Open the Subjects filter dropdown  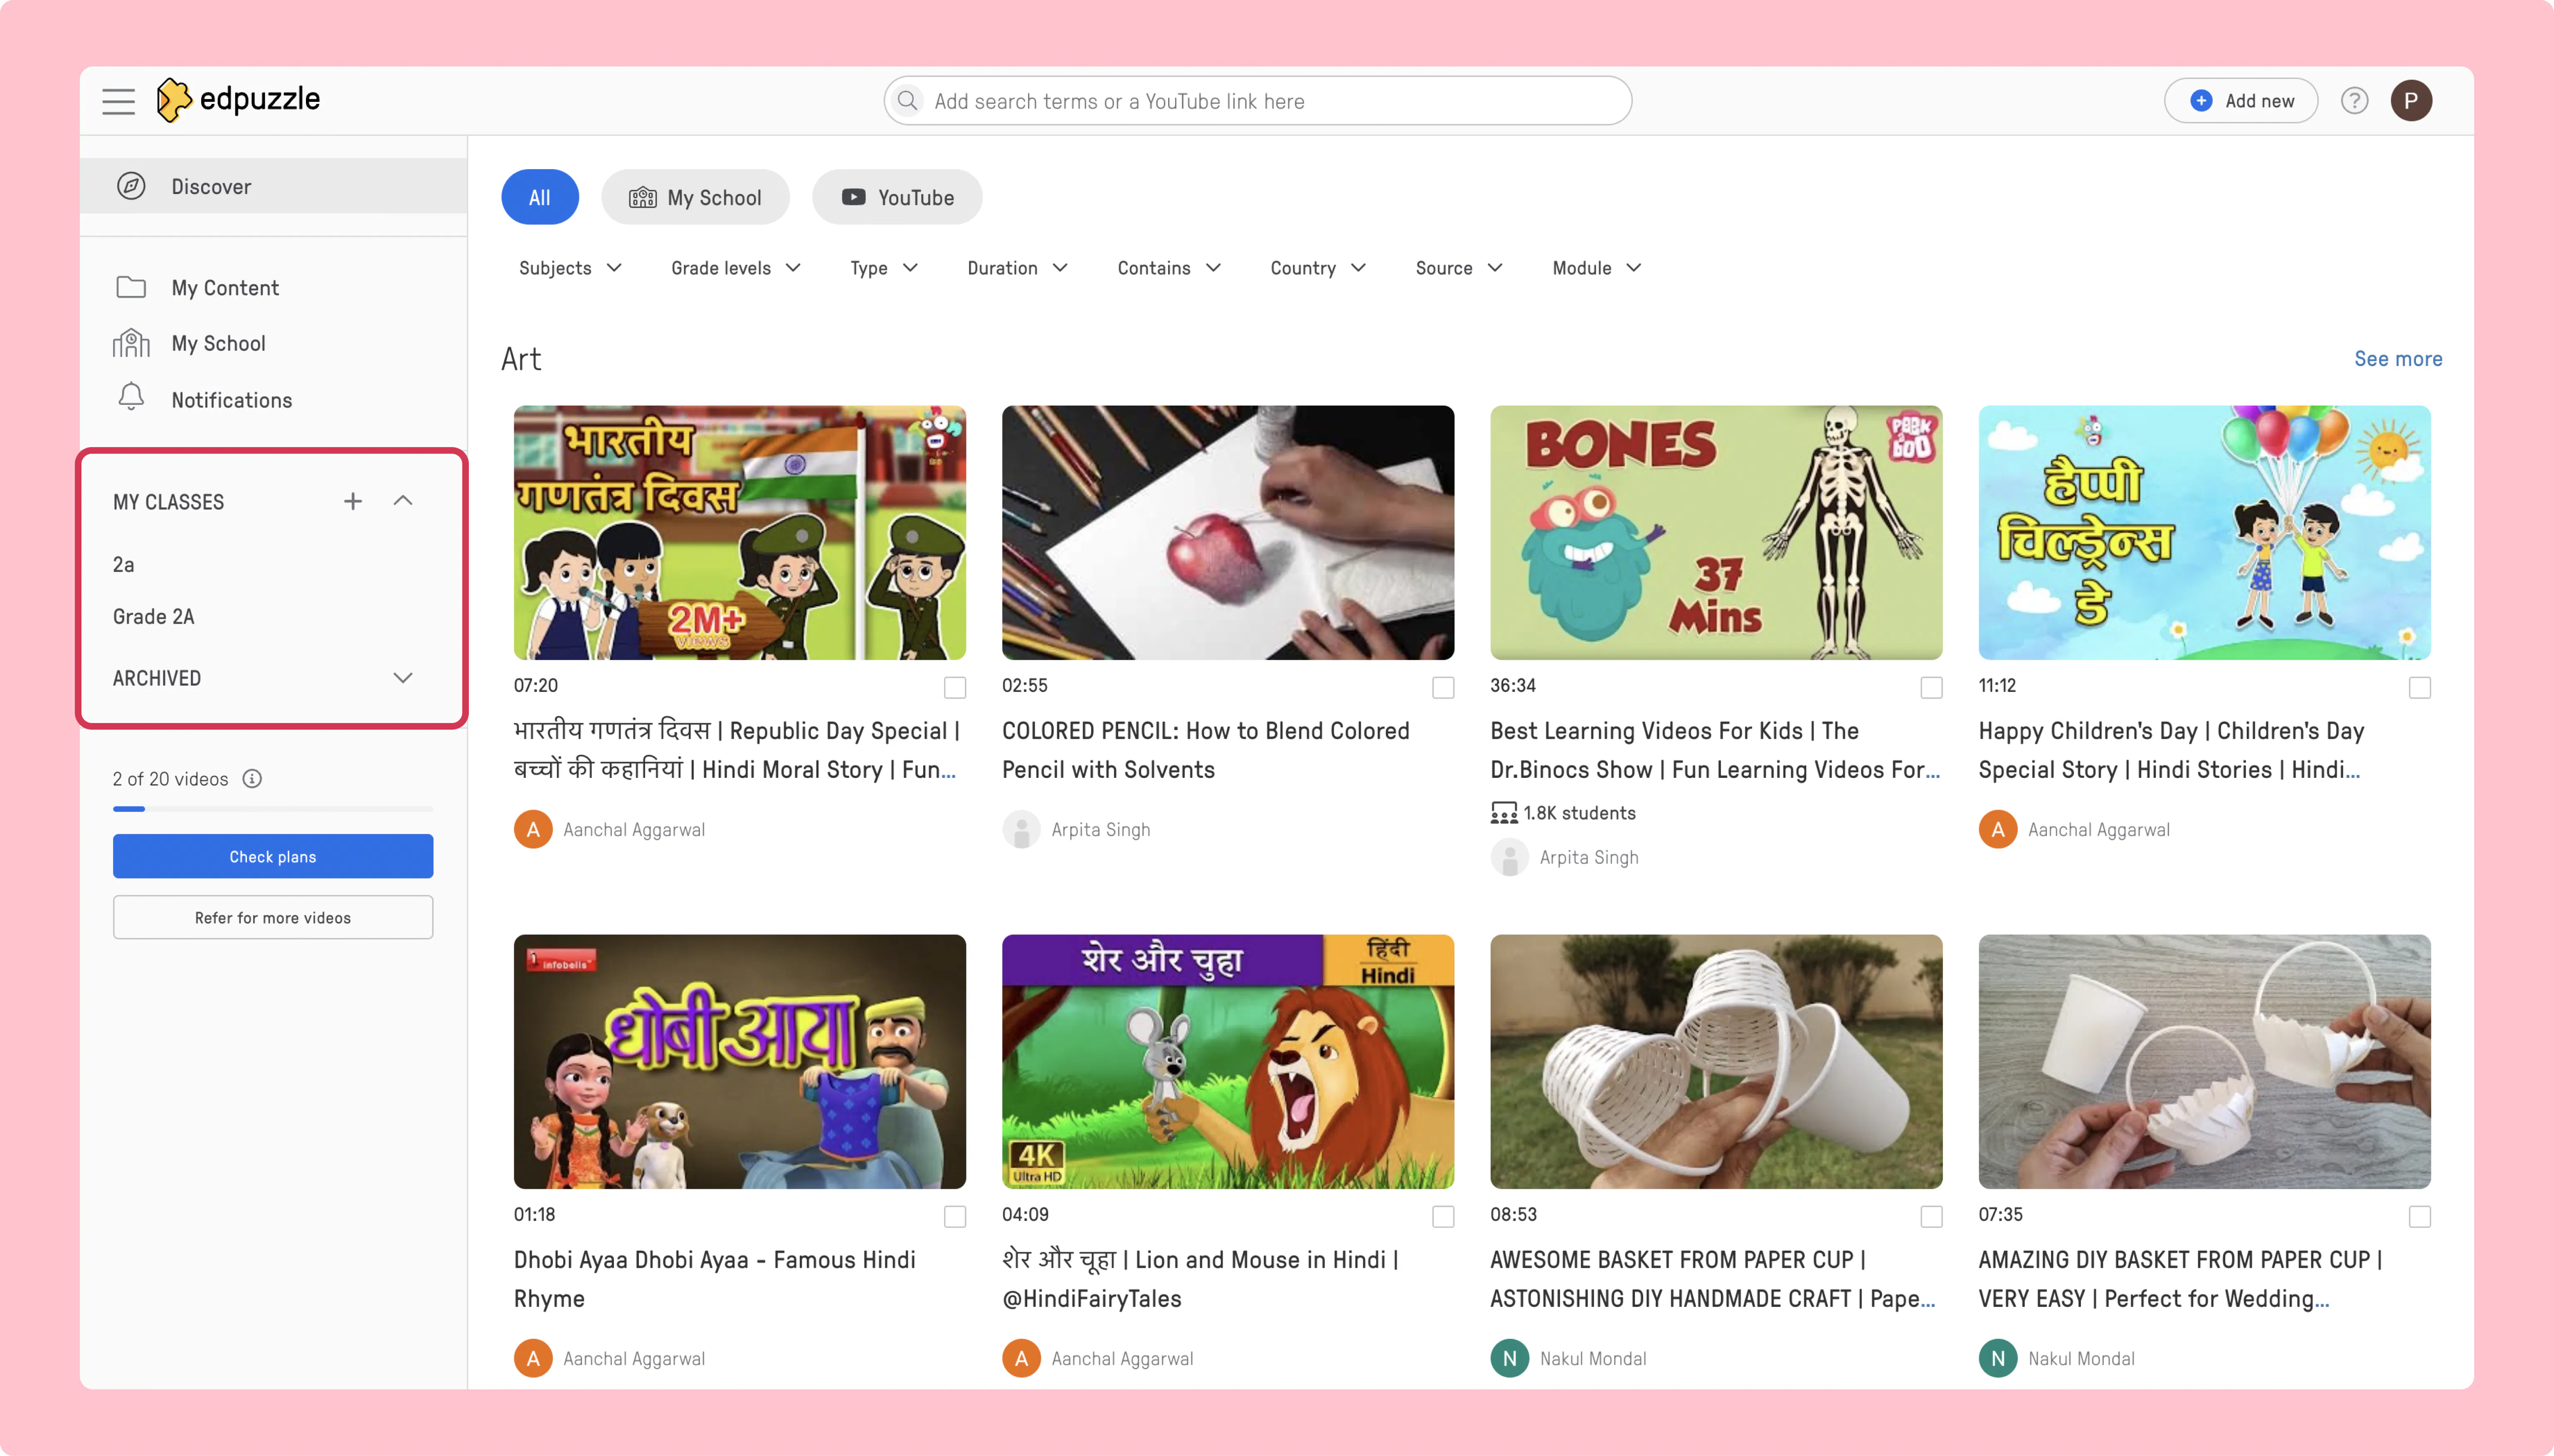pos(570,268)
